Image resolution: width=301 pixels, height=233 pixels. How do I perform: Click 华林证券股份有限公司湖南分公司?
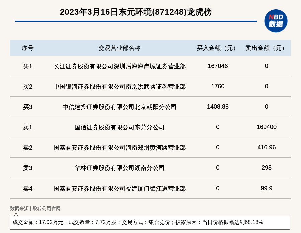119,168
